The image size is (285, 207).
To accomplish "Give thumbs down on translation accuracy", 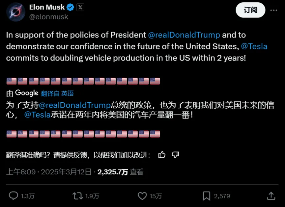I will click(175, 155).
